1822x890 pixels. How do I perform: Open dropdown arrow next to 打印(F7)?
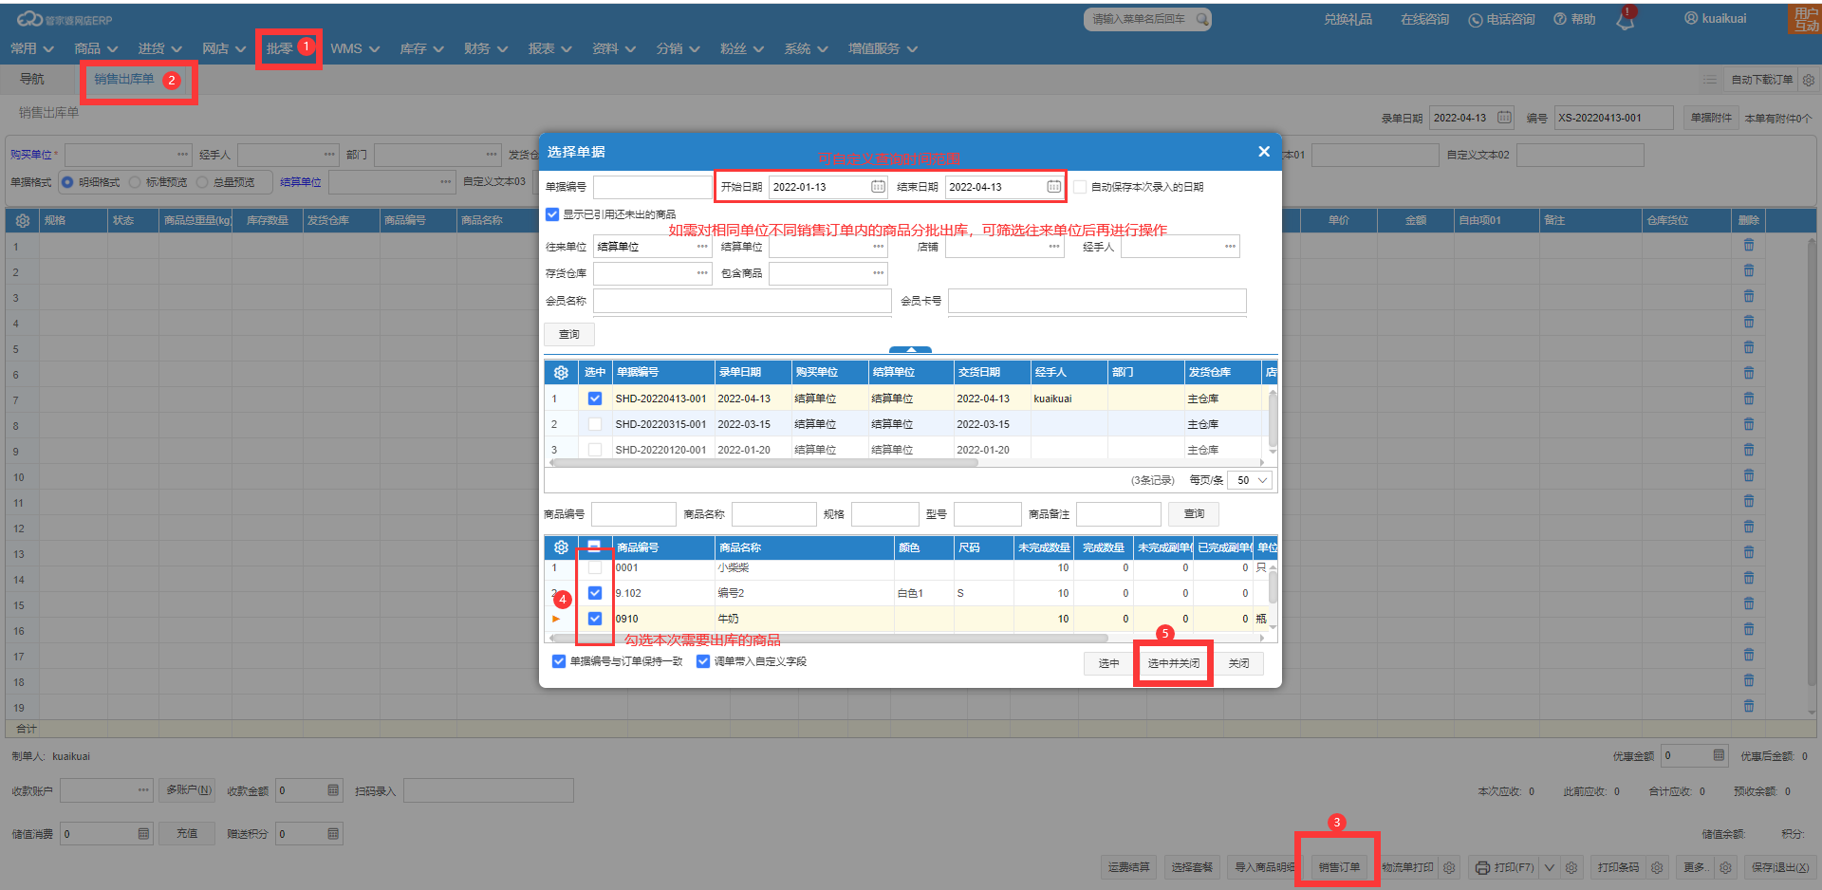(x=1550, y=867)
